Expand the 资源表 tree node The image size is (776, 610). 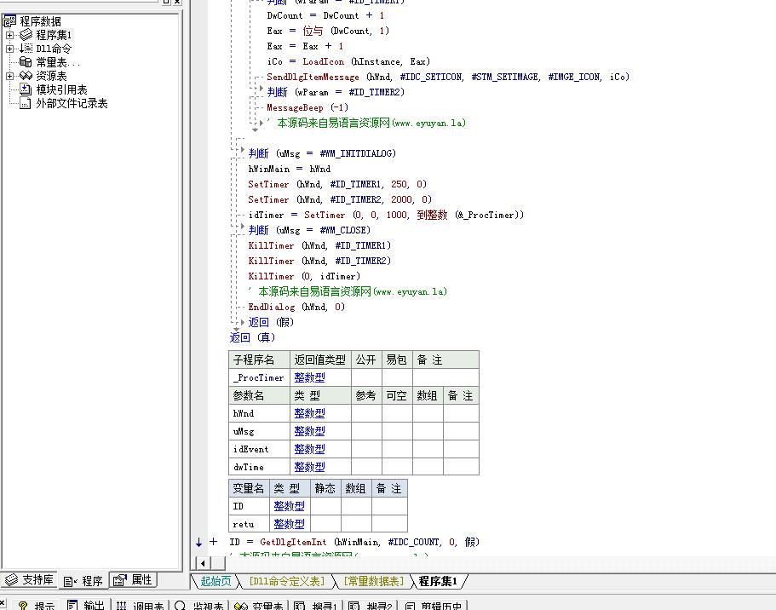(10, 76)
